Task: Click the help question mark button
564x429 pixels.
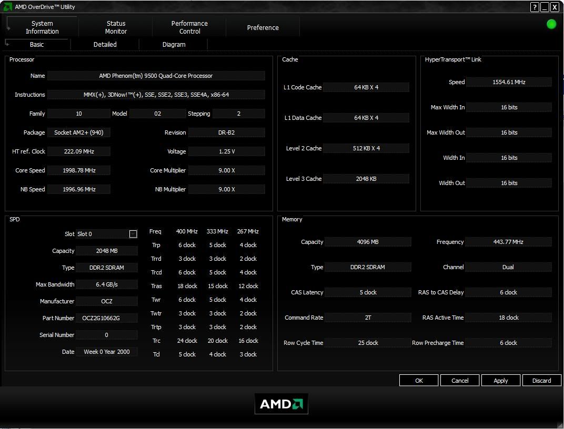Action: (x=535, y=7)
